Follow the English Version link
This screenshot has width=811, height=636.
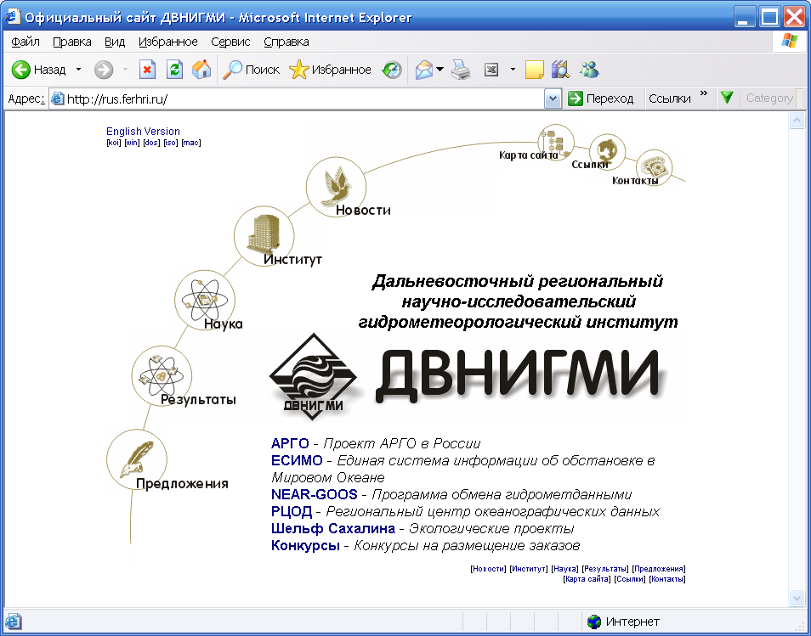(143, 132)
